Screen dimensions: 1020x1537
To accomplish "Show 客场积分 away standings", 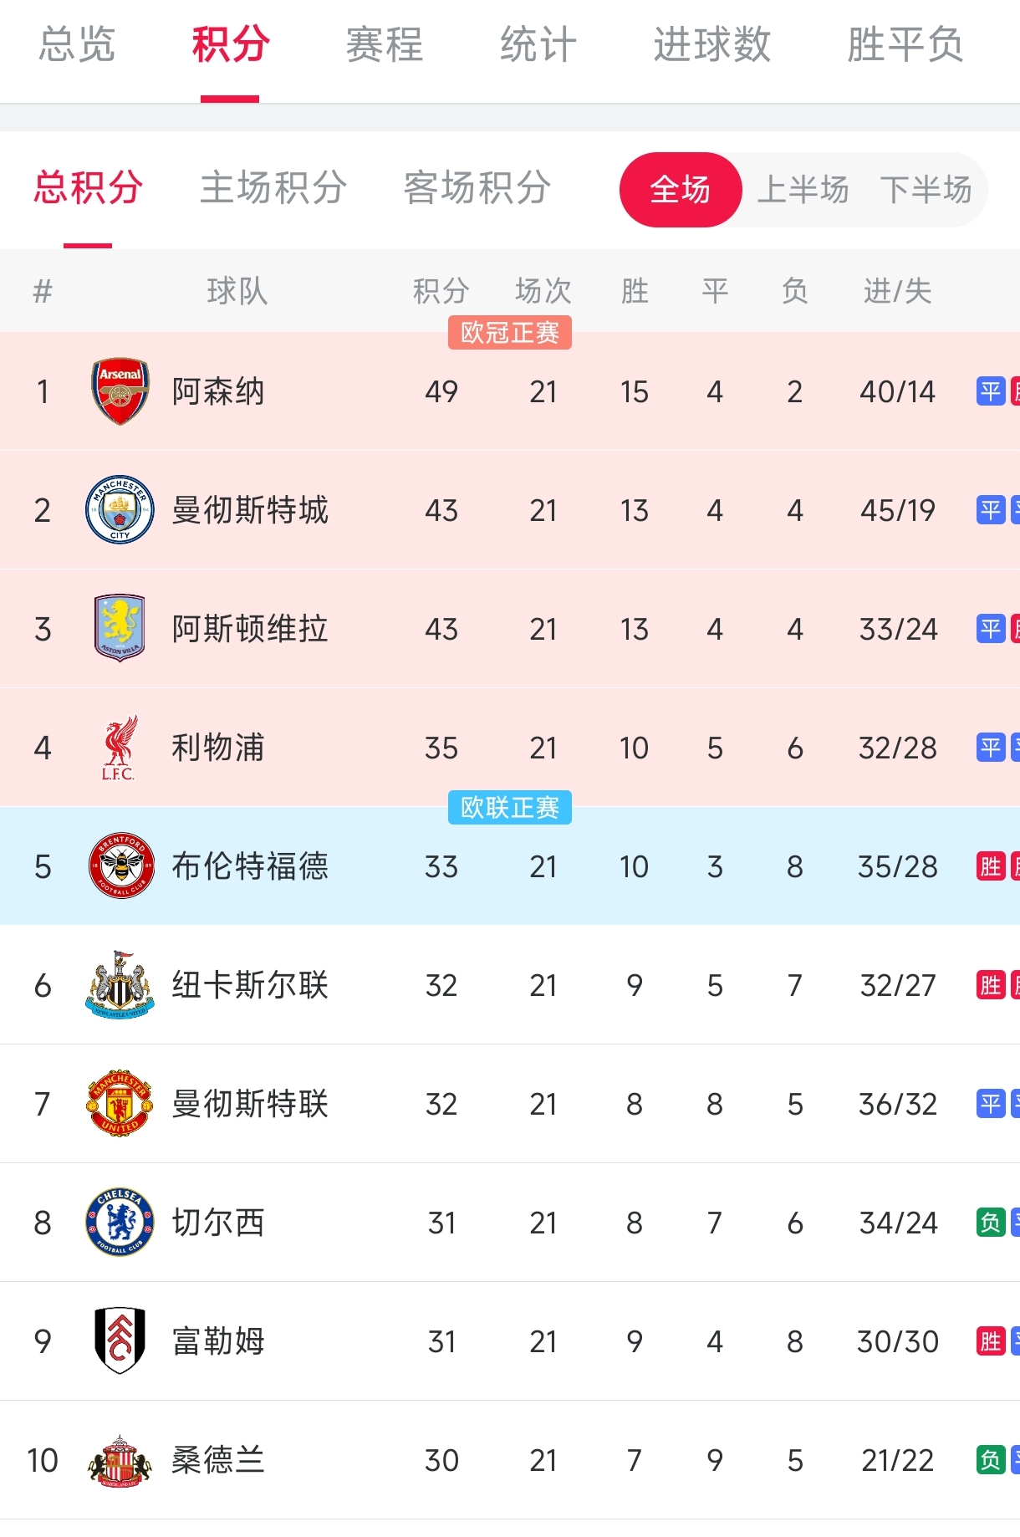I will tap(477, 188).
